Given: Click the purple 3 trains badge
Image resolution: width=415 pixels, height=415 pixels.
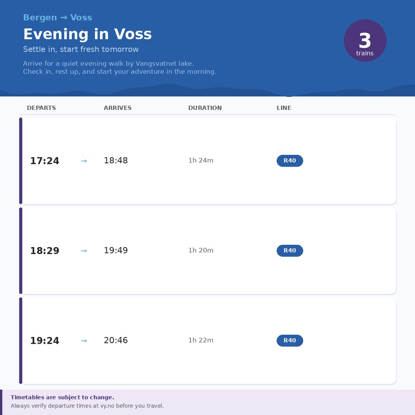Looking at the screenshot, I should pos(365,40).
